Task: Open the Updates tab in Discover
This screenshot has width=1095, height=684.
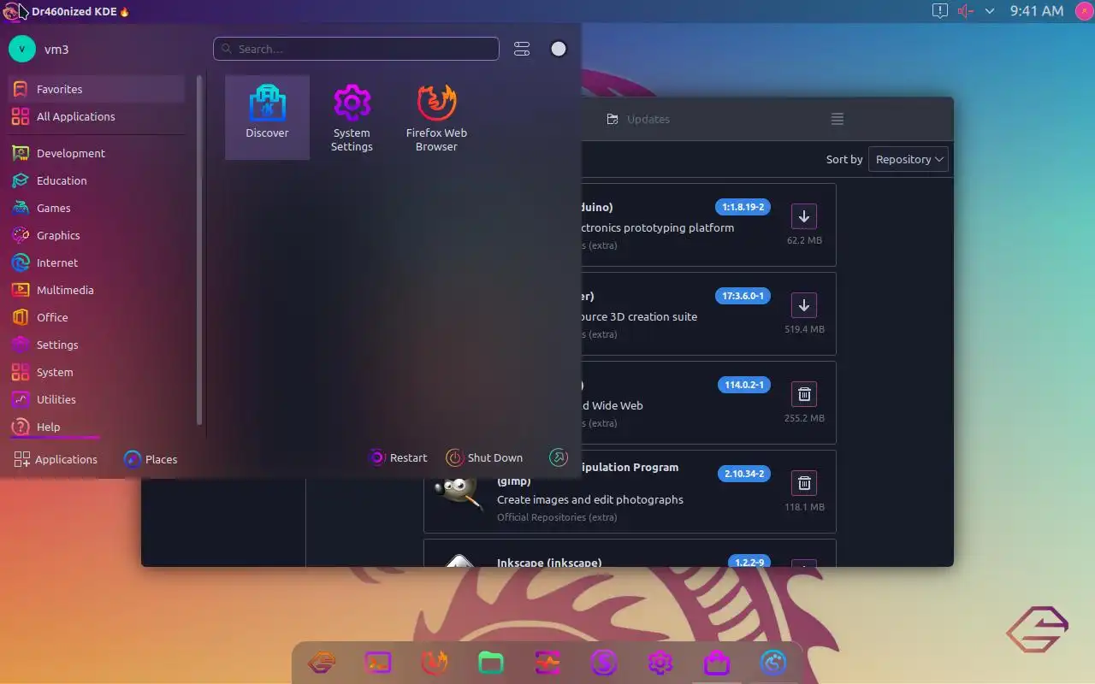Action: pos(638,119)
